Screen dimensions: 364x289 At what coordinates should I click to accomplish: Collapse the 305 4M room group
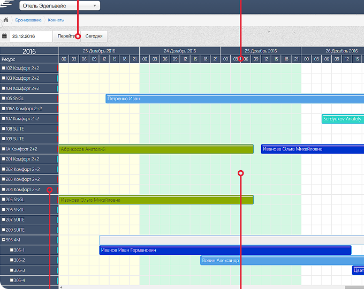coord(4,240)
